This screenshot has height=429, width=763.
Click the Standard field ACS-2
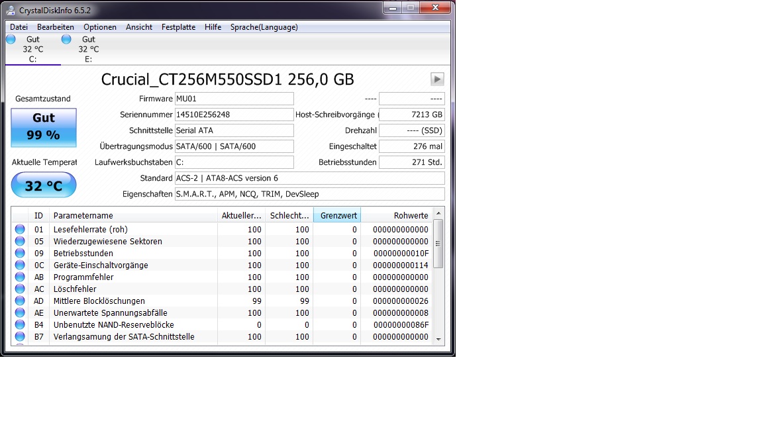(x=309, y=178)
